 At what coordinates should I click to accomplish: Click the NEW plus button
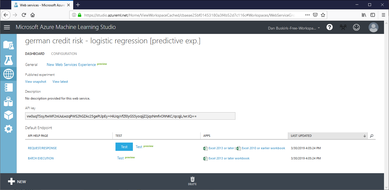click(x=17, y=181)
